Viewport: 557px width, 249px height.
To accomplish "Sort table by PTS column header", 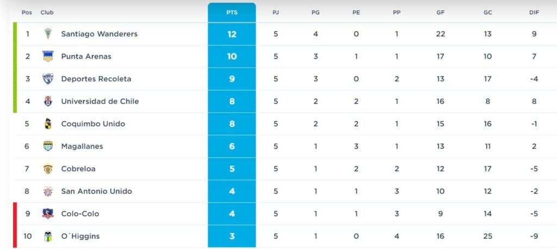I will 232,12.
